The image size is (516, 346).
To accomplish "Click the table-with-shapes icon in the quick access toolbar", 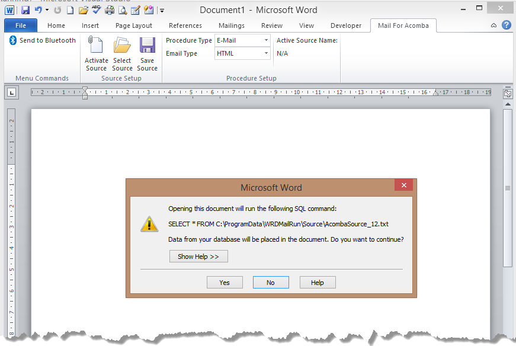I will pyautogui.click(x=149, y=10).
